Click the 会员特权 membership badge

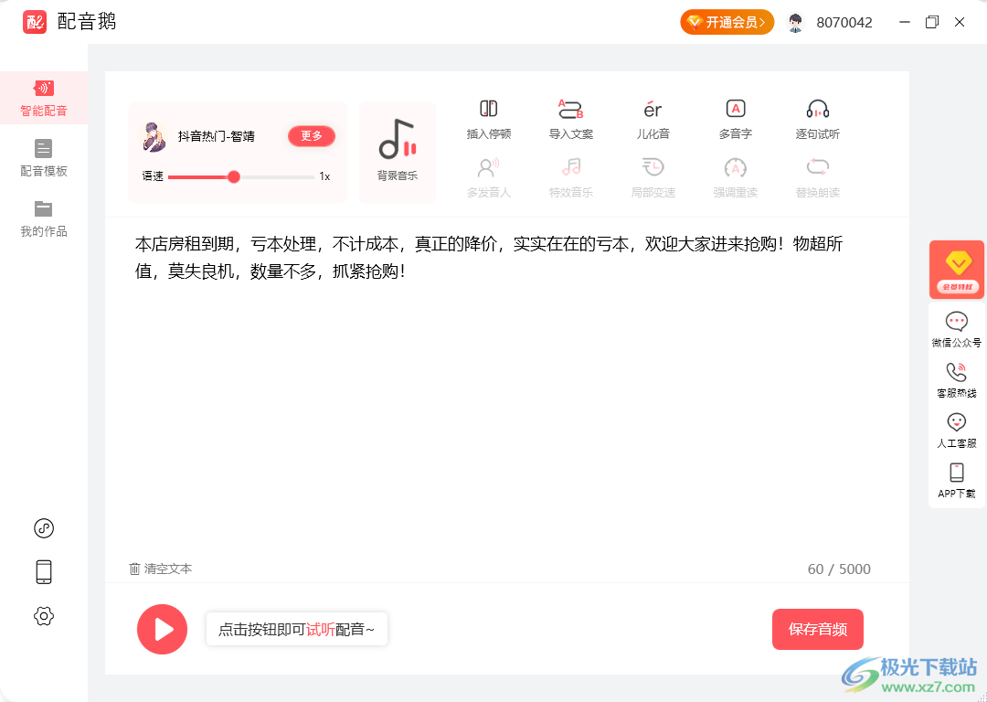[956, 269]
